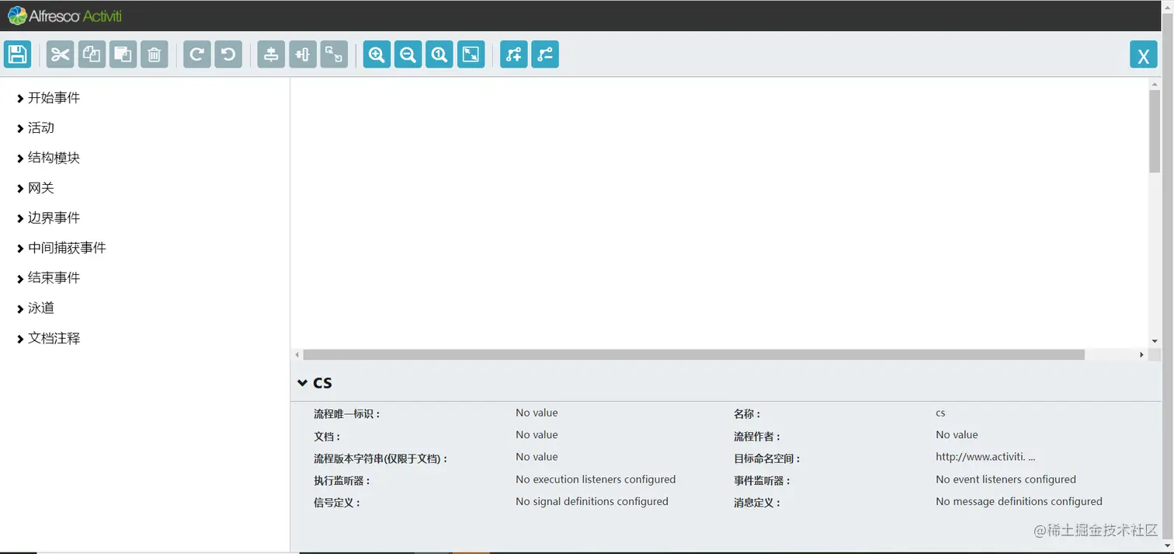The height and width of the screenshot is (554, 1174).
Task: Select the Redo icon in the toolbar
Action: tap(196, 54)
